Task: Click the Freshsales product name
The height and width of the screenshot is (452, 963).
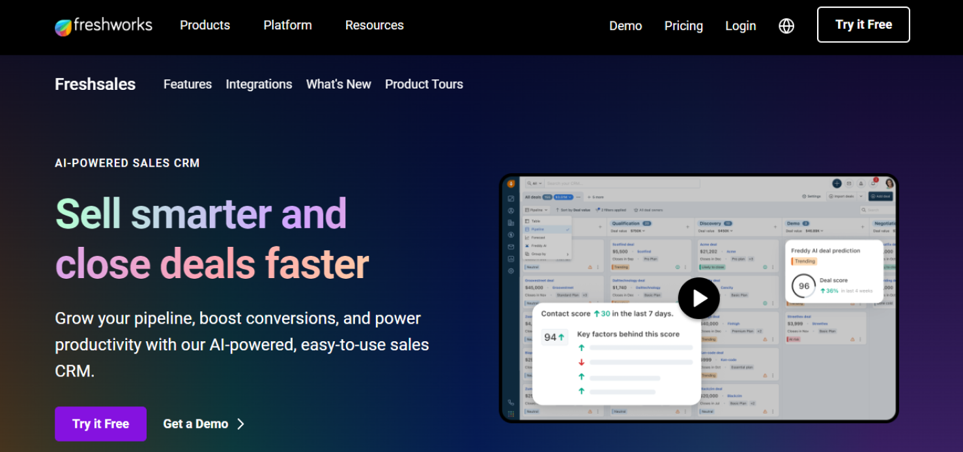Action: [x=95, y=84]
